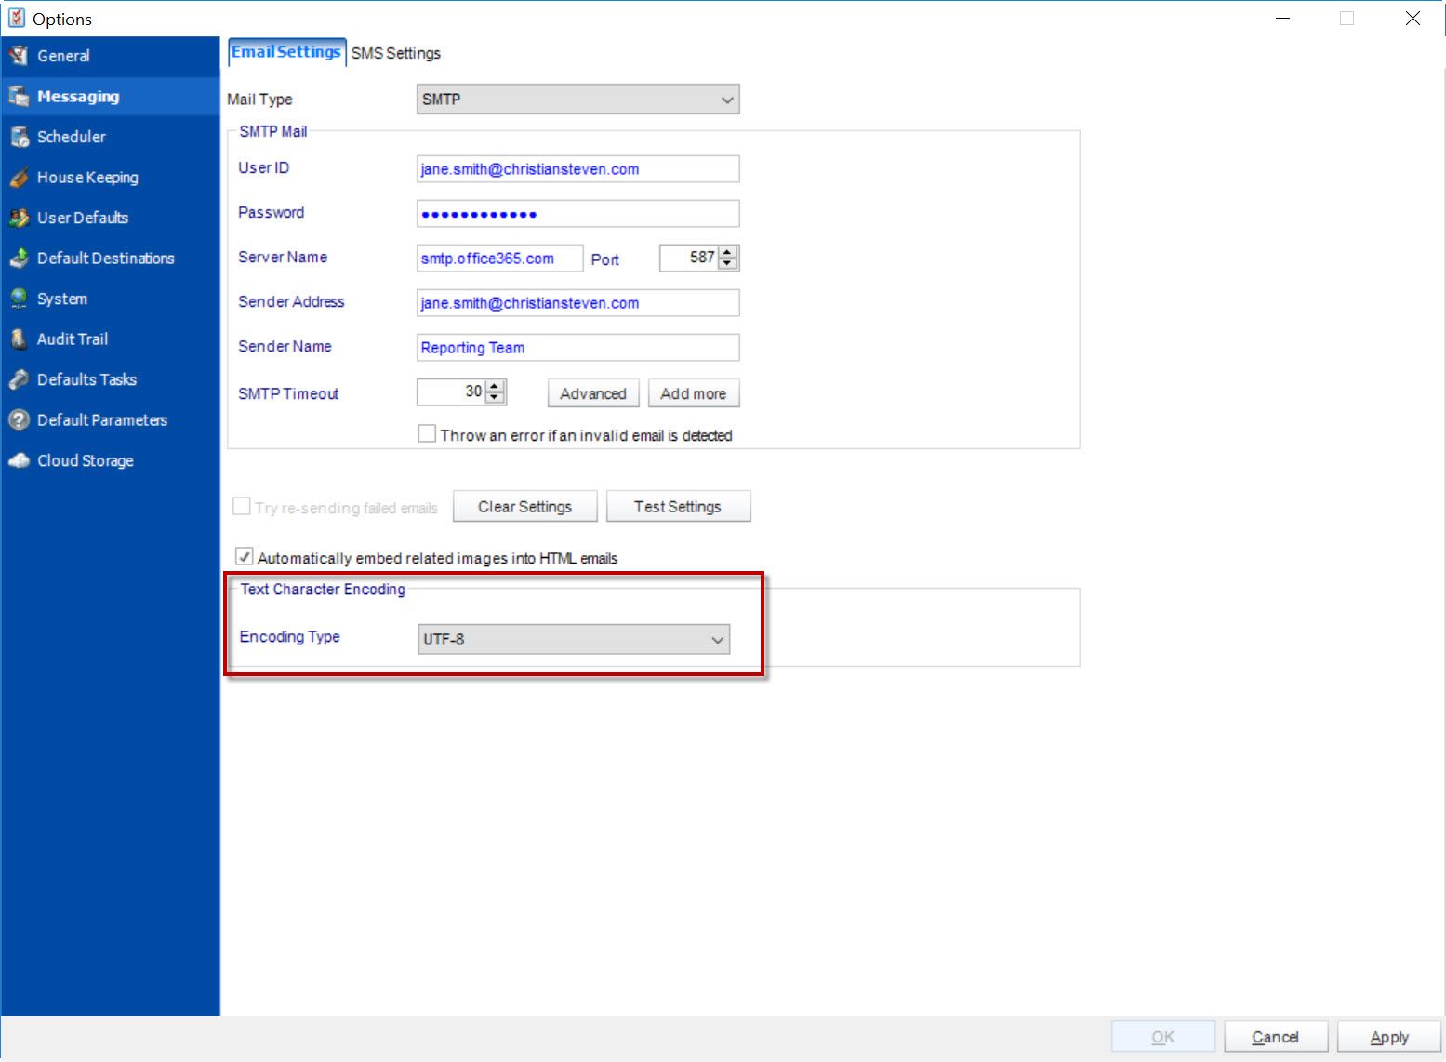This screenshot has height=1062, width=1446.
Task: Click the Default Destinations icon
Action: 19,259
